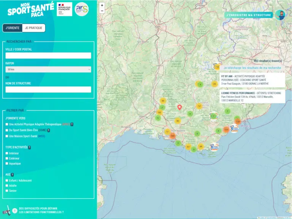
Task: Open help icon beside Type d'activités
Action: click(x=29, y=148)
